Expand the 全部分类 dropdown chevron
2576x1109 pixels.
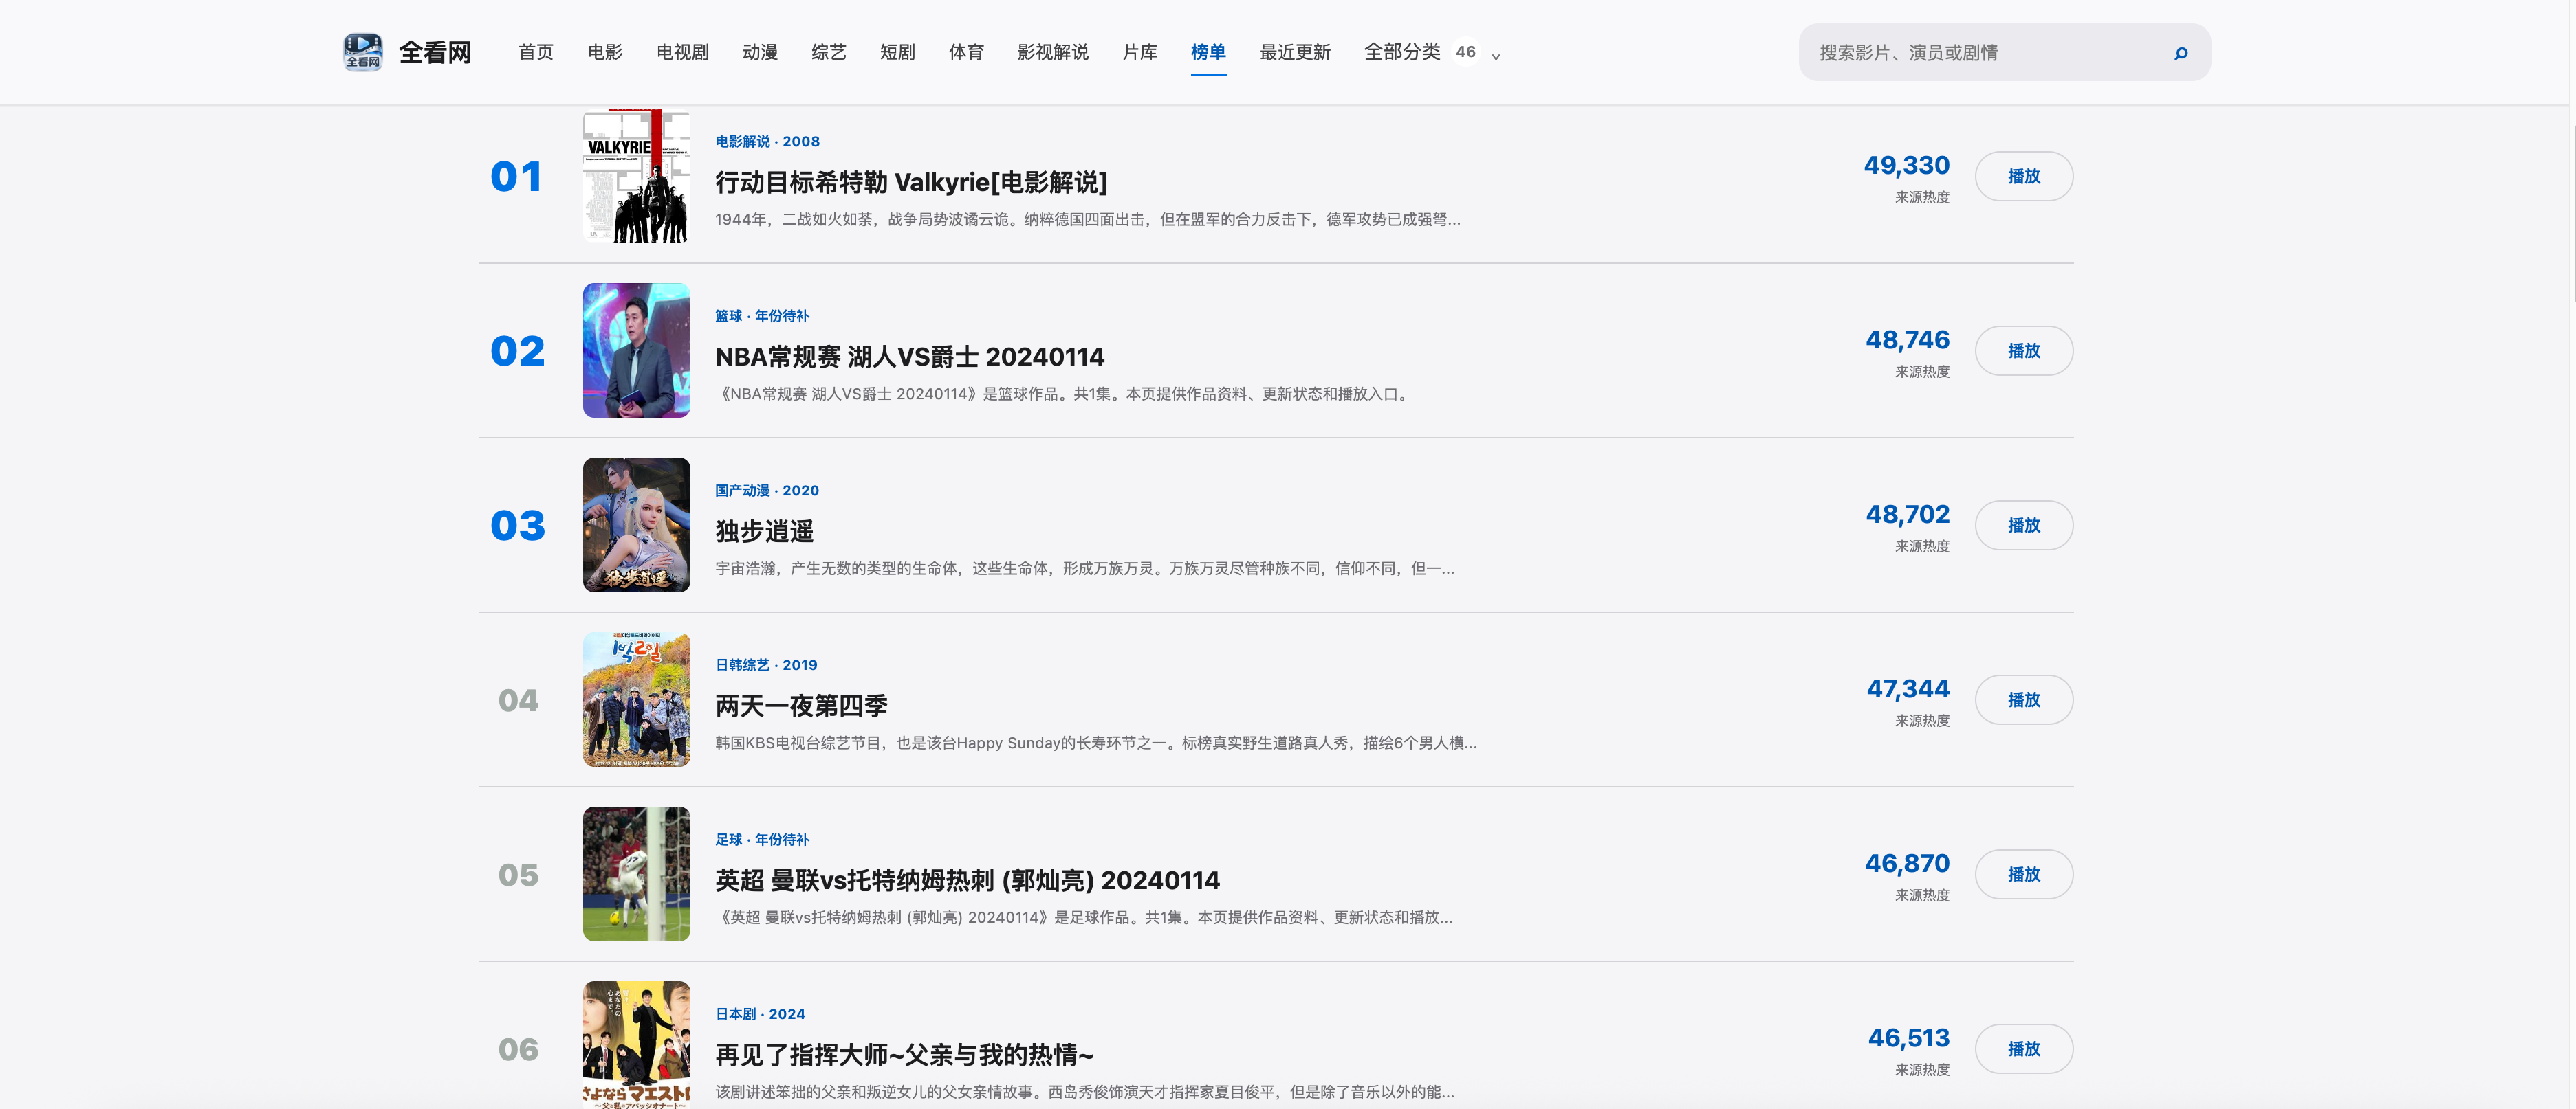(1496, 57)
